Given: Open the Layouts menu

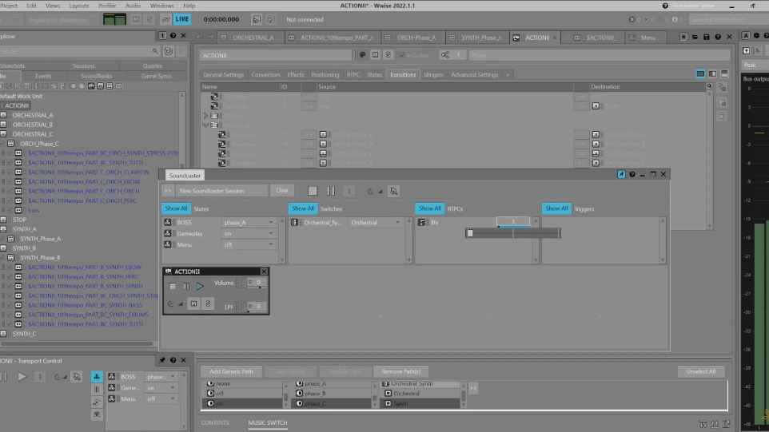Looking at the screenshot, I should [x=79, y=6].
